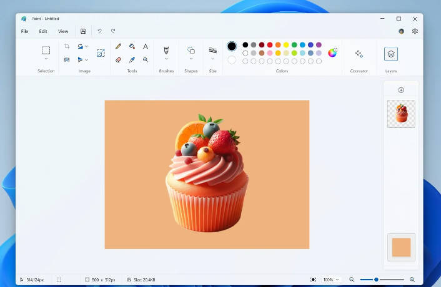The image size is (441, 287).
Task: Toggle the Layers panel button
Action: (391, 54)
